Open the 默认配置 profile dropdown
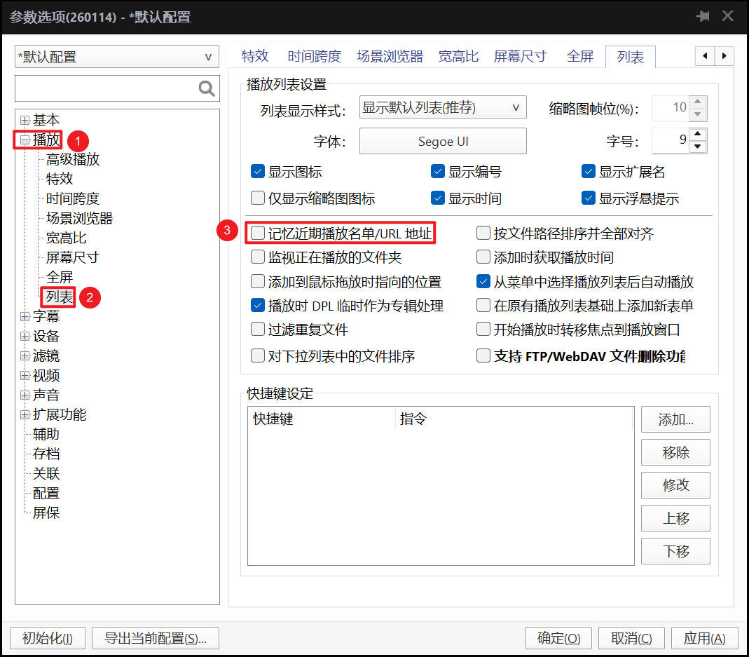The image size is (749, 657). (116, 57)
